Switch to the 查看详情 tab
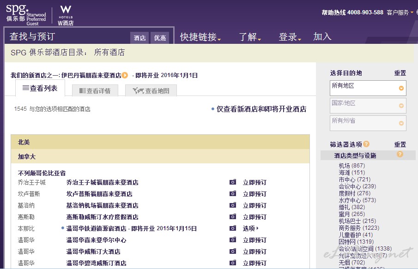The image size is (418, 269). coord(95,91)
